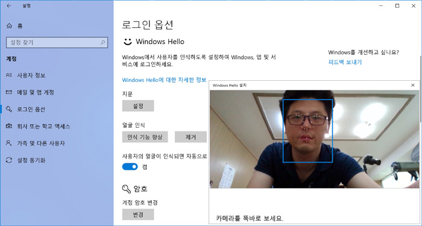Image resolution: width=422 pixels, height=226 pixels.
Task: Click Windows를 개선하고 싶나요? text
Action: [x=364, y=52]
